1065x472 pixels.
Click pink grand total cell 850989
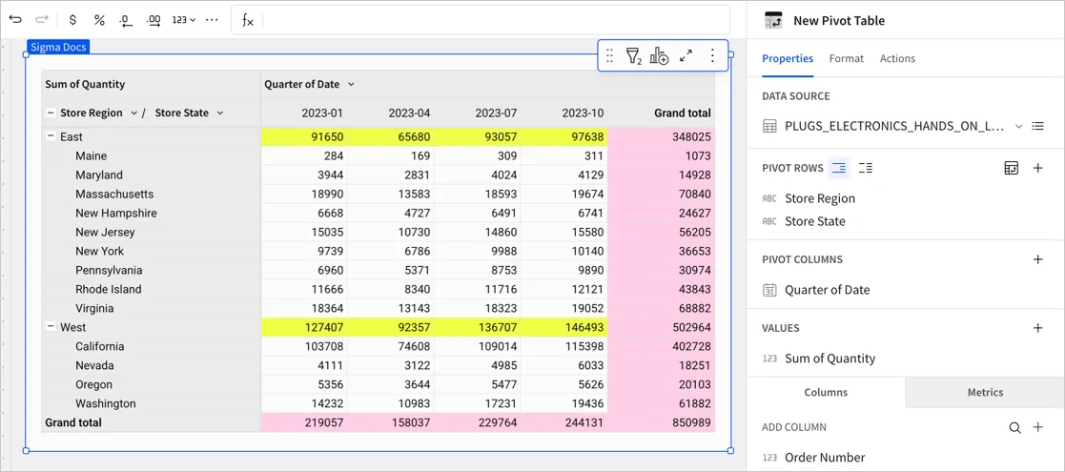click(662, 422)
